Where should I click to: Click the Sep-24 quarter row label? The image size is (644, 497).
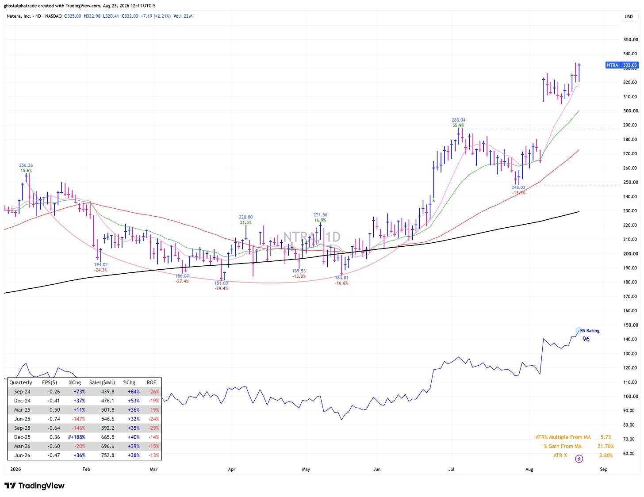click(x=22, y=392)
